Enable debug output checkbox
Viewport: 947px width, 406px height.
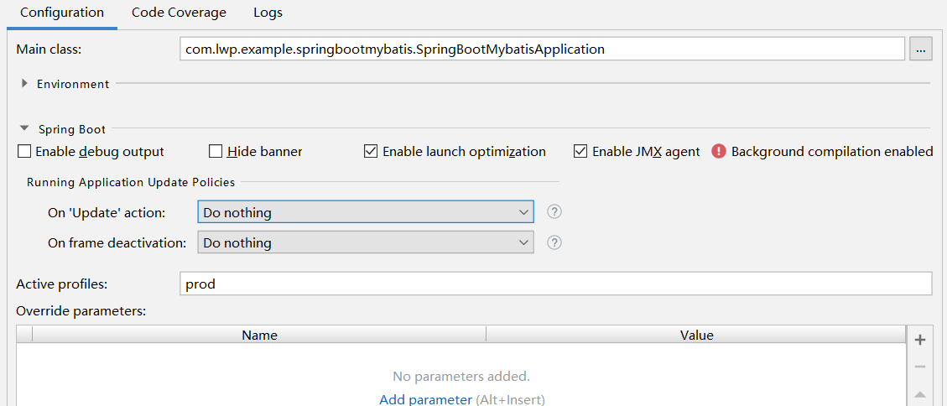pos(26,152)
